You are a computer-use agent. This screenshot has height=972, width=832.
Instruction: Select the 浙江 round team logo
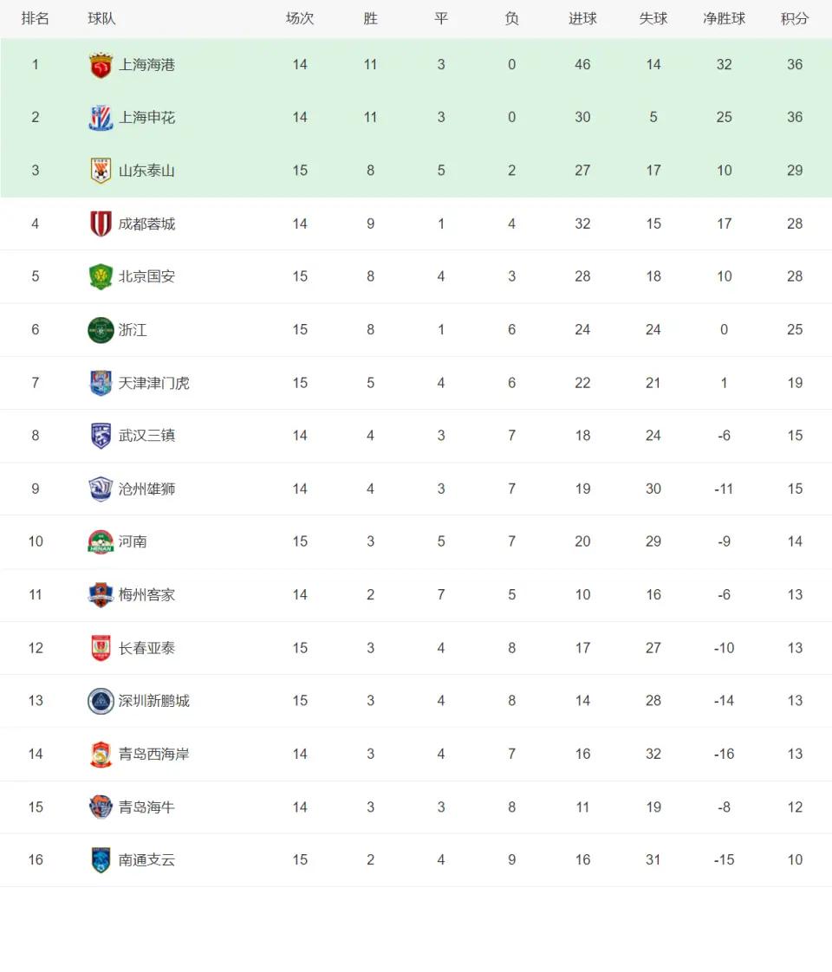(101, 330)
